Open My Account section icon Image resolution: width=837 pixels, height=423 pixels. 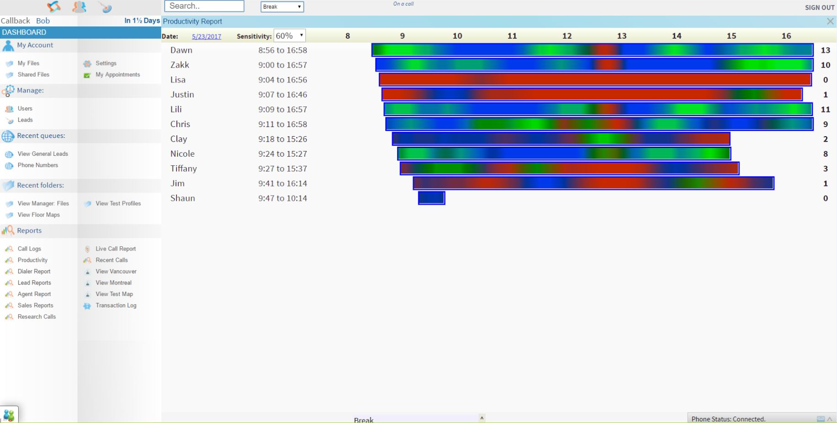(x=8, y=46)
